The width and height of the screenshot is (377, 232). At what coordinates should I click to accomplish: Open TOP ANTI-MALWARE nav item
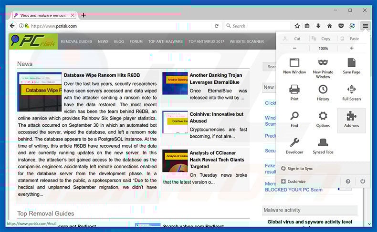166,41
